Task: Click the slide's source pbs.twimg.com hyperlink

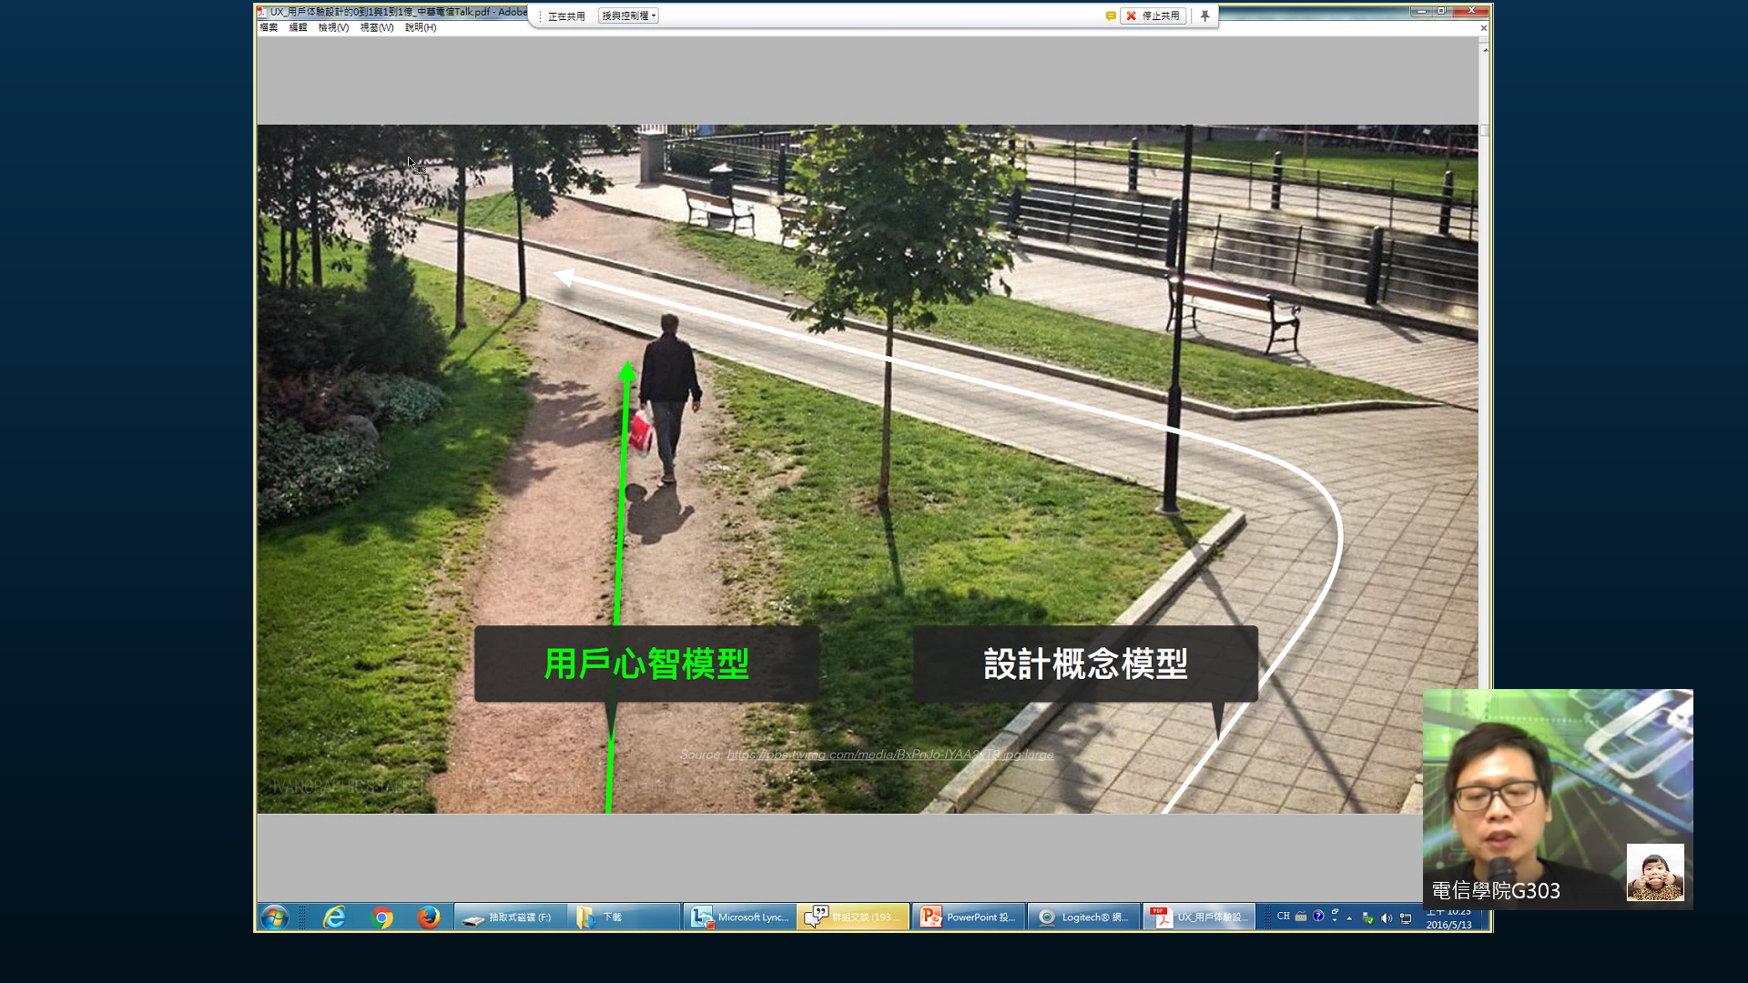Action: (x=889, y=755)
